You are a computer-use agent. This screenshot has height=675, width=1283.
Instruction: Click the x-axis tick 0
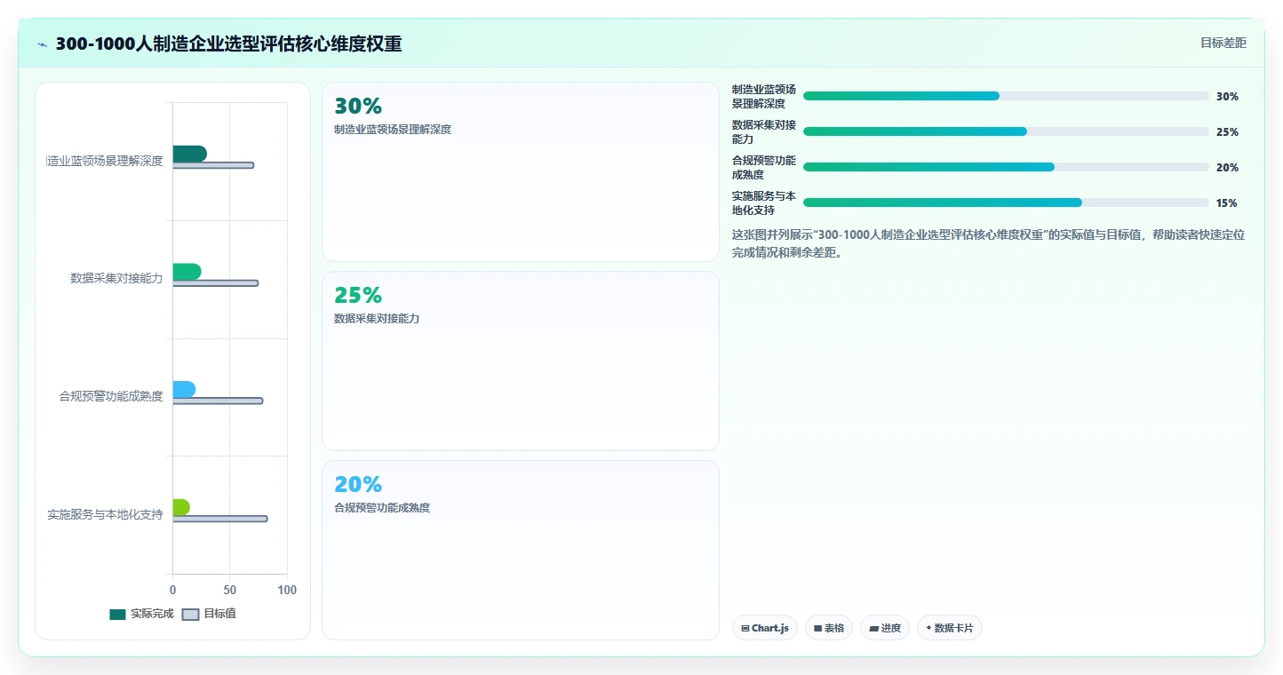172,590
